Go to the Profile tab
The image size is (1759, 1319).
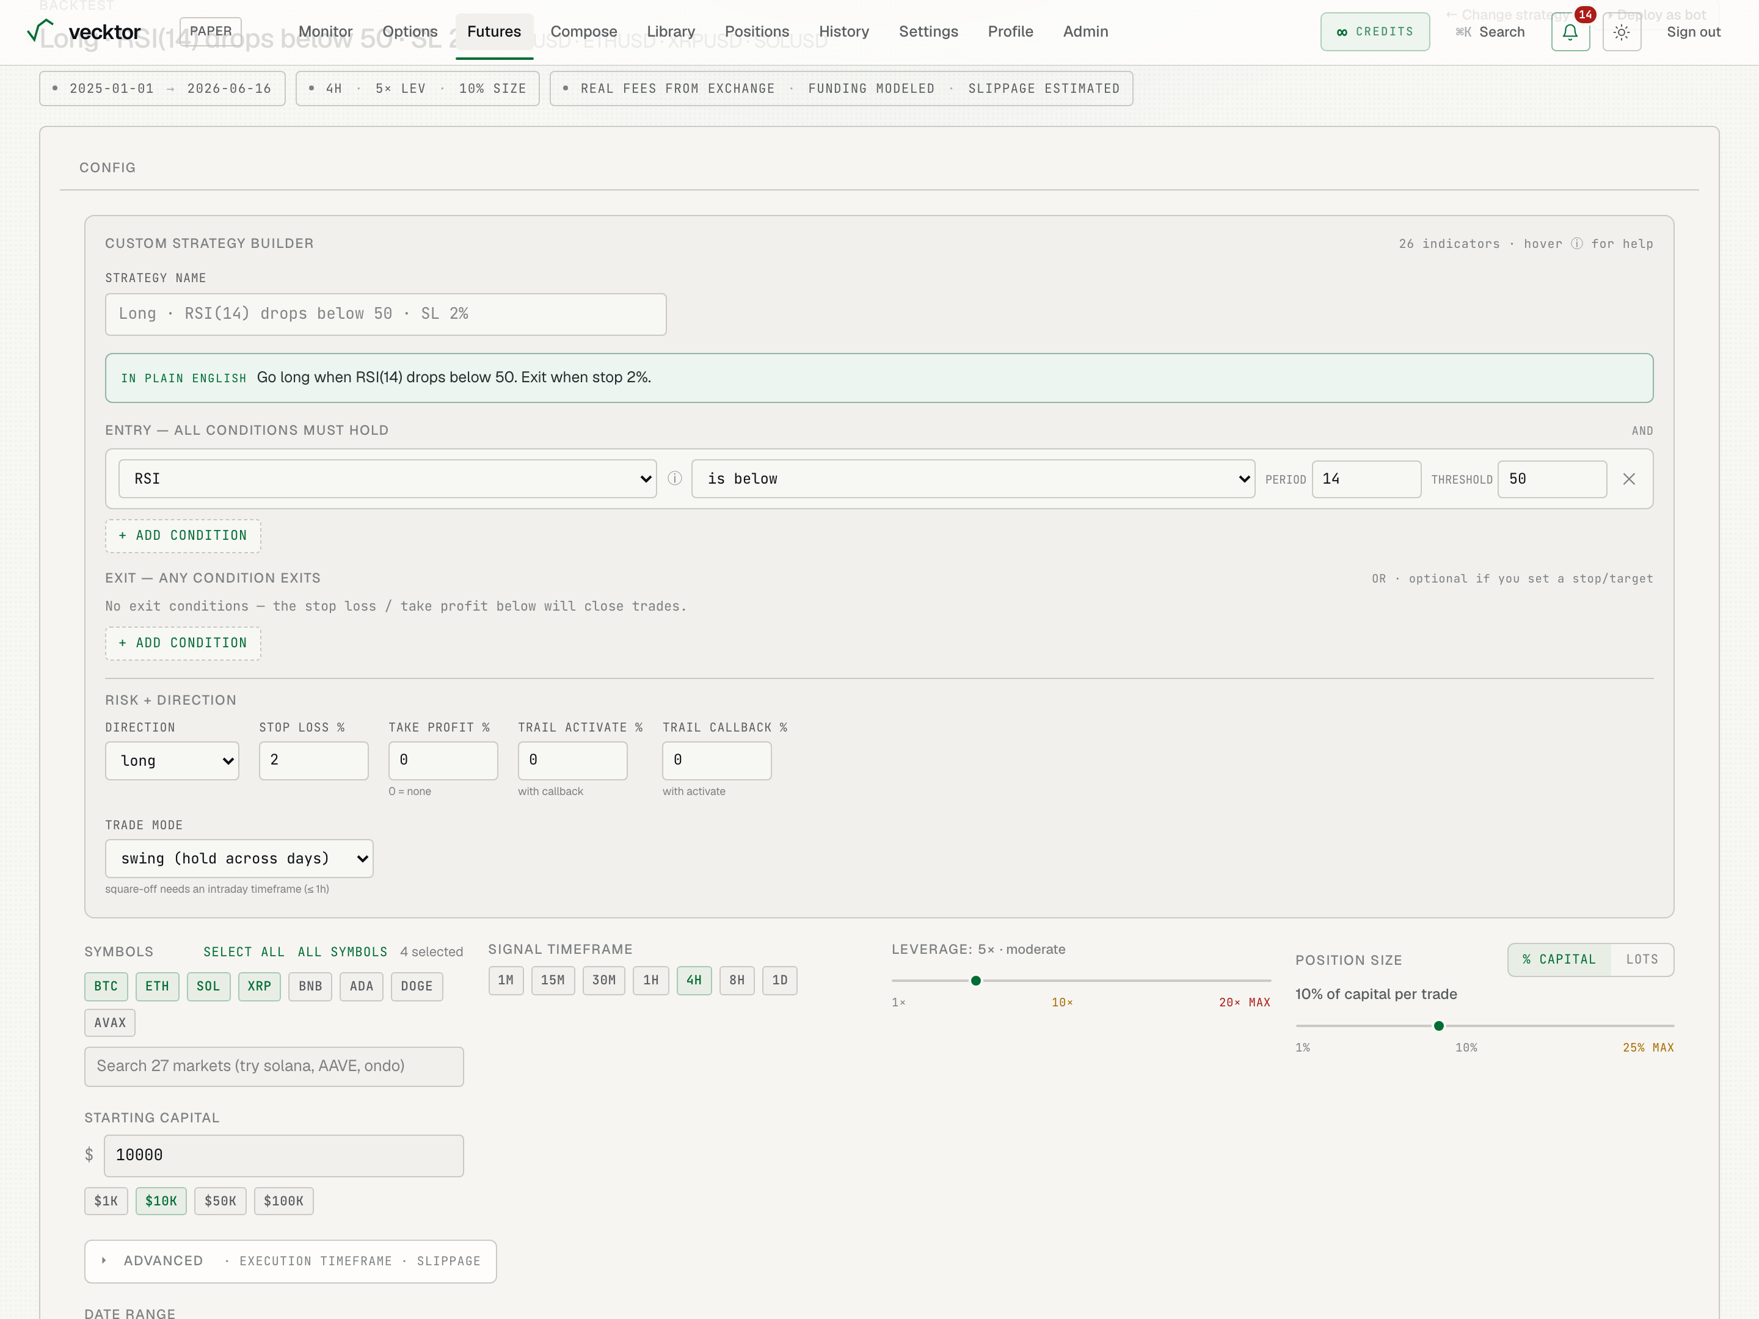(1010, 32)
